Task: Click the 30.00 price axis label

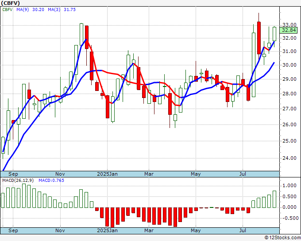Action: (x=289, y=65)
